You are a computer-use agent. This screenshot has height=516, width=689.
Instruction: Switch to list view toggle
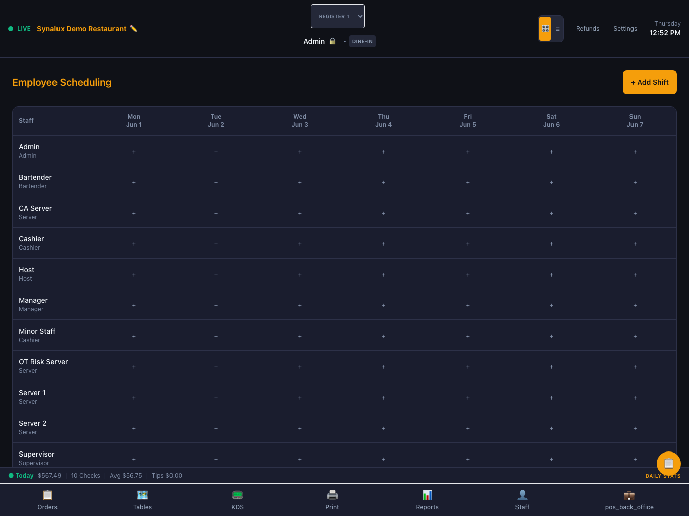click(x=557, y=29)
